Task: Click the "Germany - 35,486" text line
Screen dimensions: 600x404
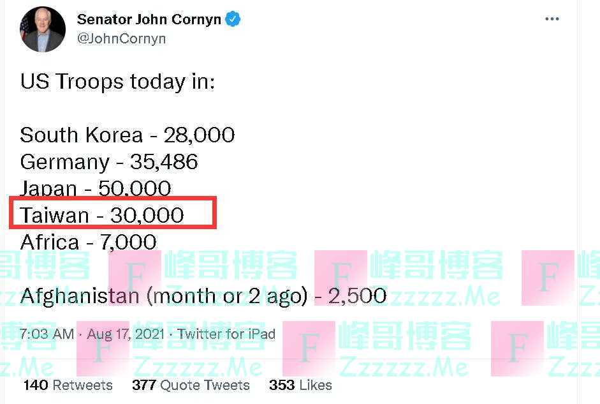Action: tap(109, 162)
